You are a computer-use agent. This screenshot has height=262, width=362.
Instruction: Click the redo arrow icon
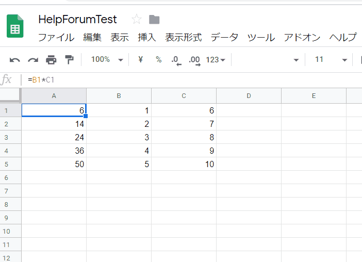[x=33, y=60]
